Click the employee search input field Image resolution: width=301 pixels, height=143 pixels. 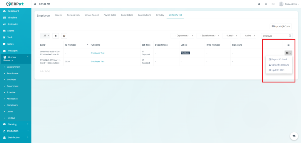(x=275, y=36)
